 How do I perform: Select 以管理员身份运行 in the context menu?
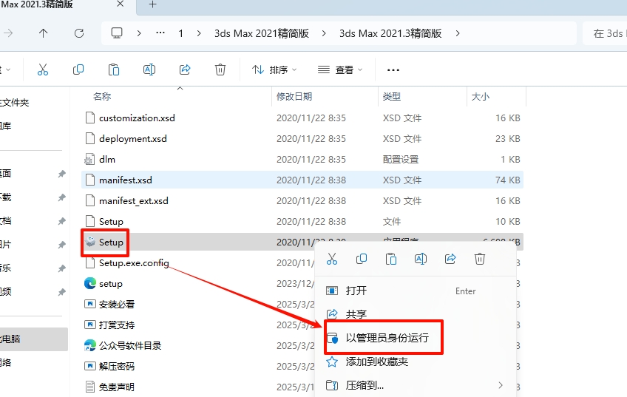tap(387, 338)
